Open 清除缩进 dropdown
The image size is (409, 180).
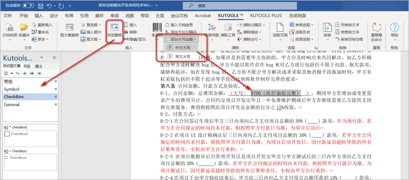pyautogui.click(x=249, y=32)
